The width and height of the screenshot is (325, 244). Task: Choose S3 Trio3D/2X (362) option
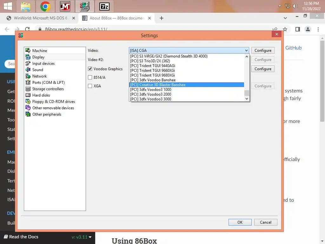(x=187, y=61)
